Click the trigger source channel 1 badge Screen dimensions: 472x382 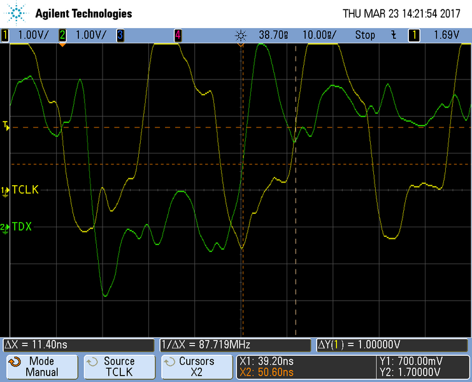pyautogui.click(x=414, y=35)
